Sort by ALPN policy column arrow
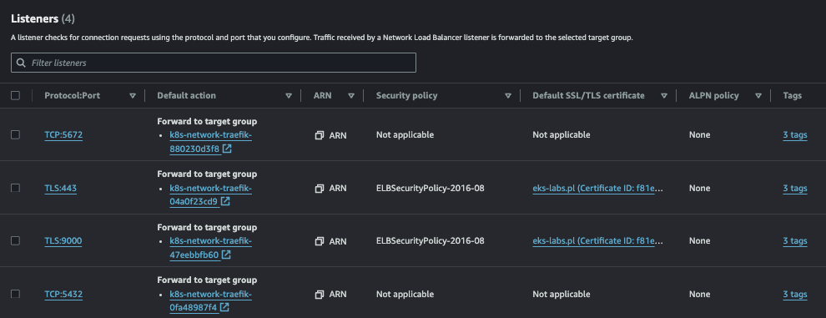Image resolution: width=826 pixels, height=318 pixels. 758,96
